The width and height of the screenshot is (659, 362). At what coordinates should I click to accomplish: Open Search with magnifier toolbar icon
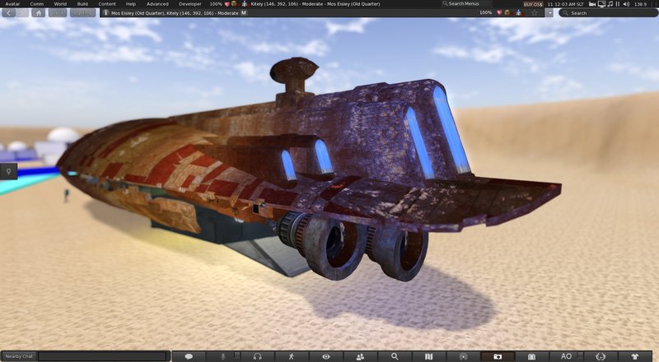tap(395, 356)
